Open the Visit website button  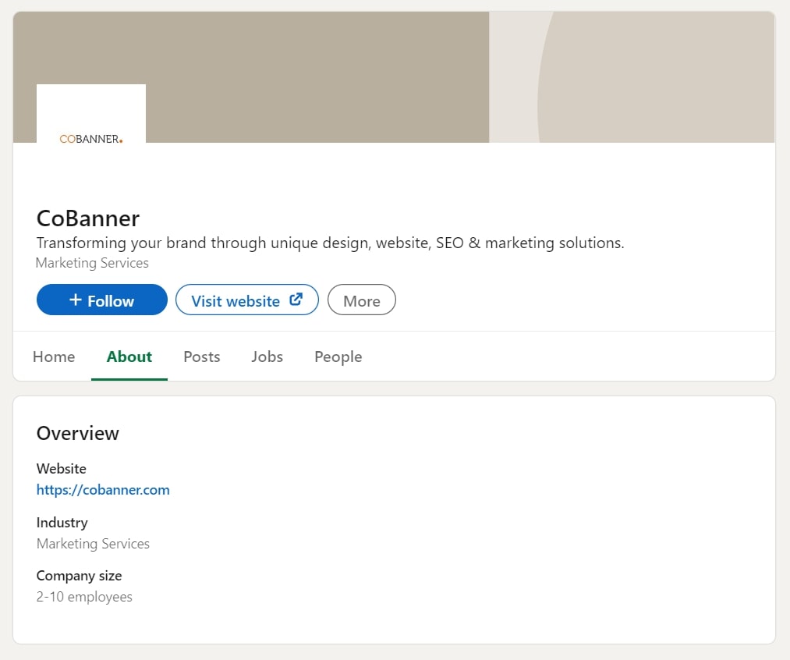(x=247, y=300)
